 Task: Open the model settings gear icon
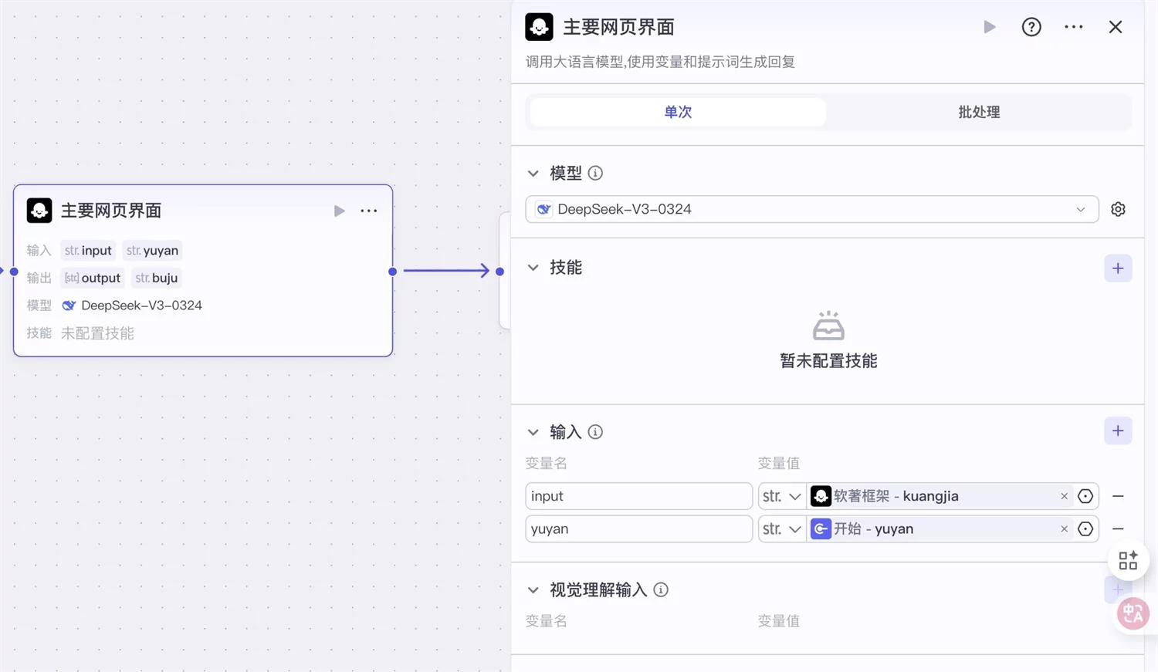tap(1118, 209)
